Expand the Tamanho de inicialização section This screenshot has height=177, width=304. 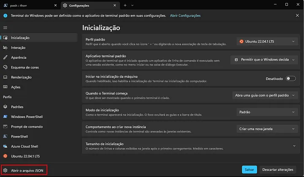click(x=294, y=146)
